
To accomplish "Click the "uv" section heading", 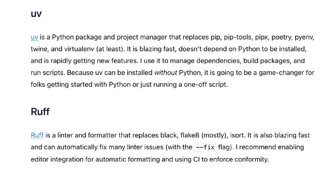I will (x=36, y=14).
